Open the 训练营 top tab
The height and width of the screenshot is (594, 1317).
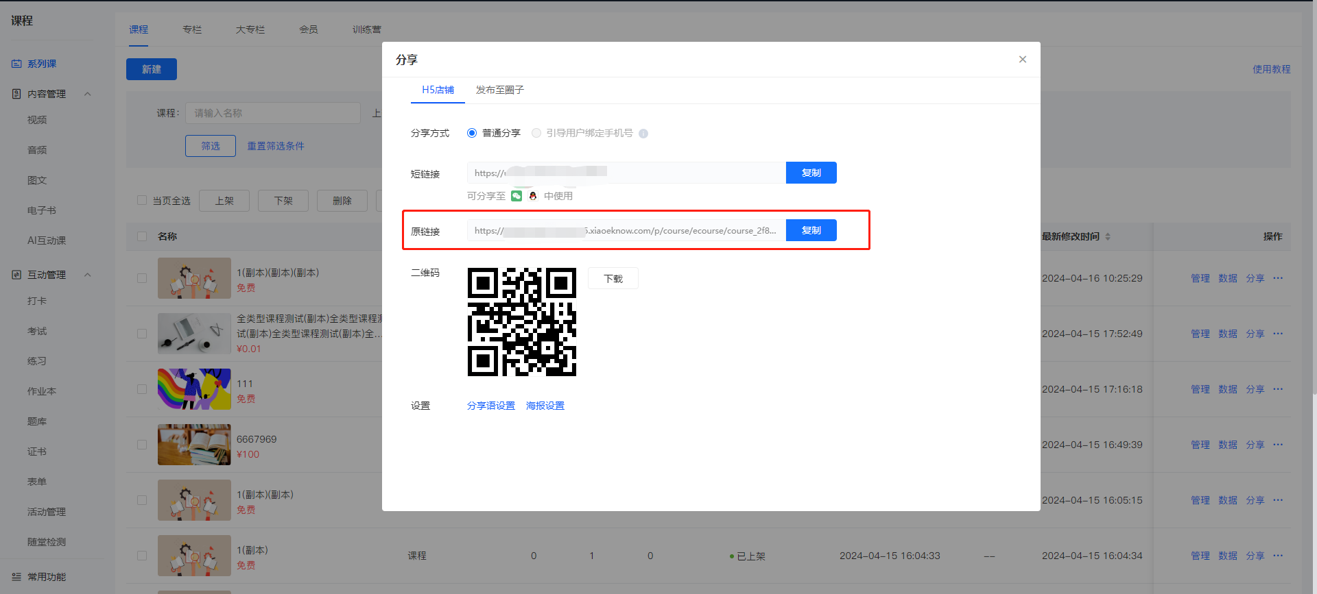(367, 29)
